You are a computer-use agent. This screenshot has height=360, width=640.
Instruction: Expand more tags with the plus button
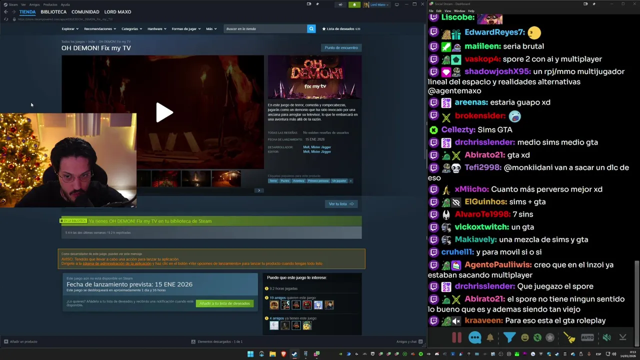(350, 180)
